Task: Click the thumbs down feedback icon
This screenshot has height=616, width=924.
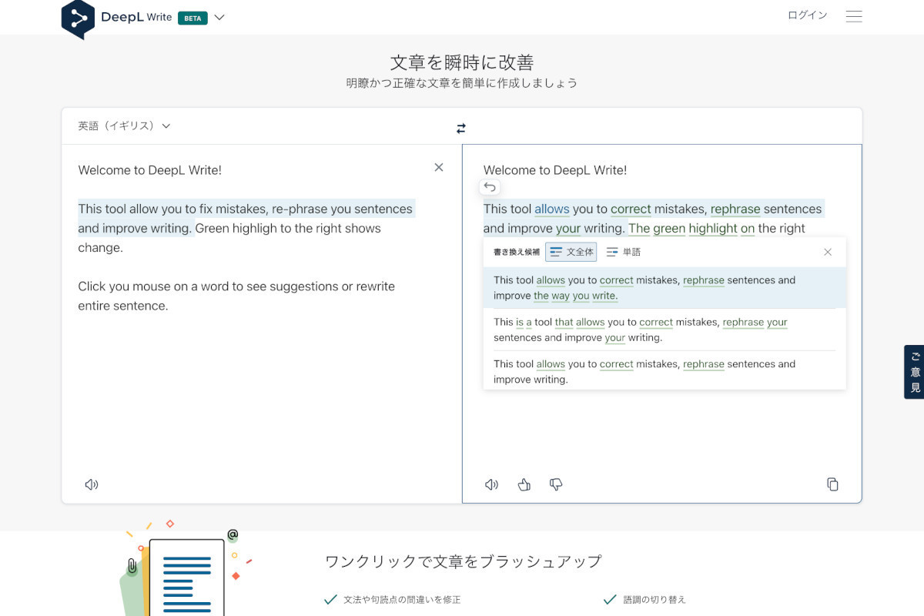Action: tap(556, 484)
